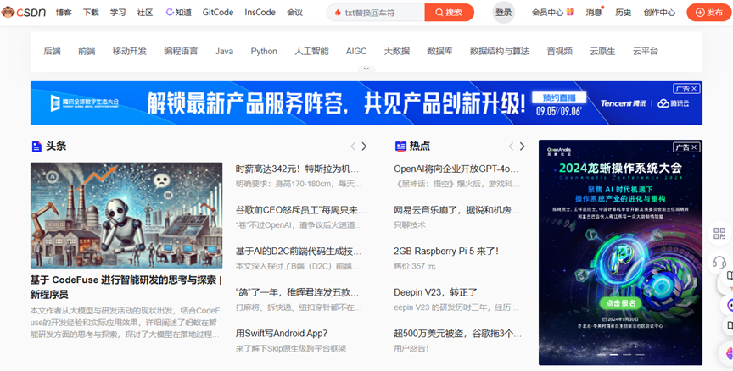
Task: Open 消息 messages
Action: (x=594, y=13)
